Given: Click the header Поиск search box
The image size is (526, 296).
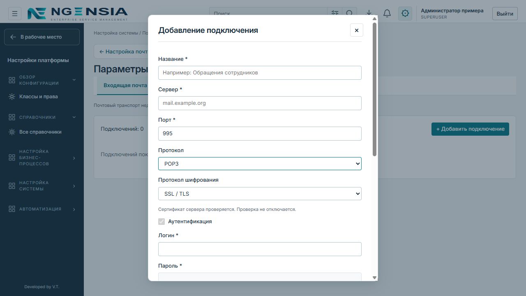Looking at the screenshot, I should pyautogui.click(x=268, y=14).
